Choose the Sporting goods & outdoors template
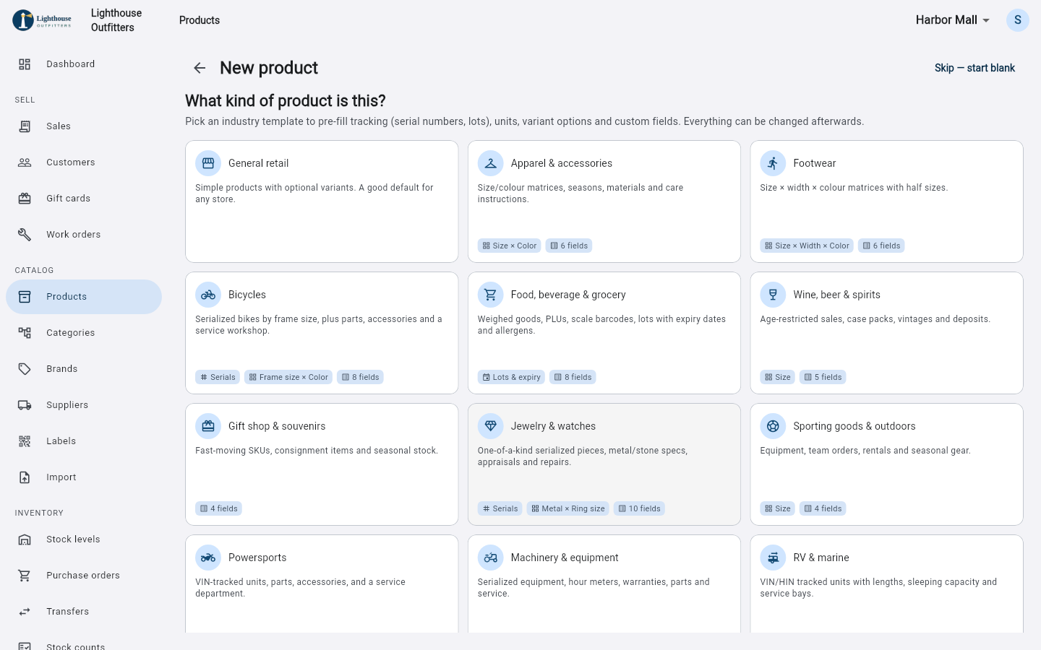 point(887,464)
